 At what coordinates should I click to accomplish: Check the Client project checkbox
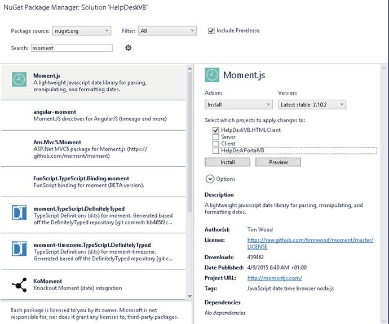click(215, 144)
